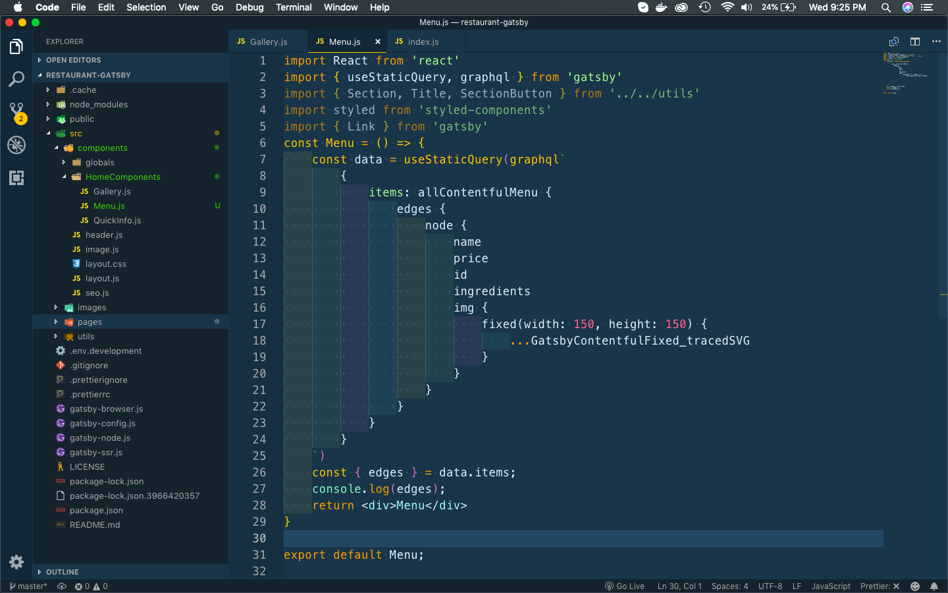Close the Menu.js tab

point(378,42)
